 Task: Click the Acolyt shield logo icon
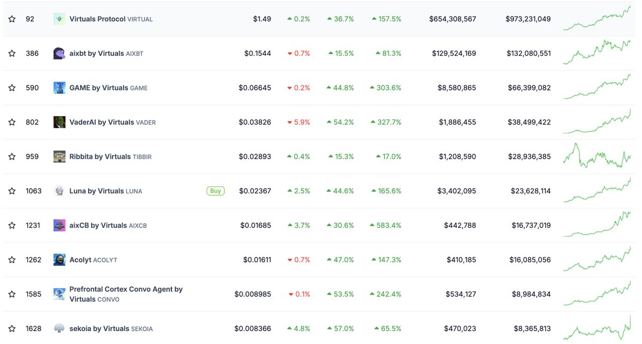pos(59,260)
